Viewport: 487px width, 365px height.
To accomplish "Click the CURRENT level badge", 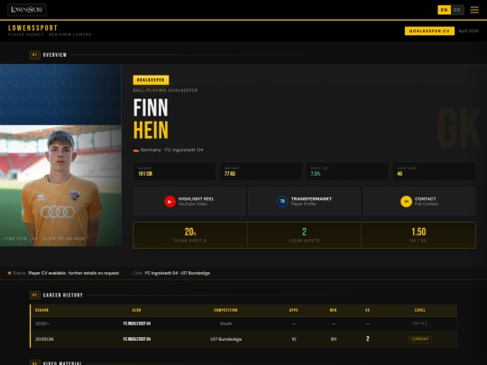I will click(420, 339).
